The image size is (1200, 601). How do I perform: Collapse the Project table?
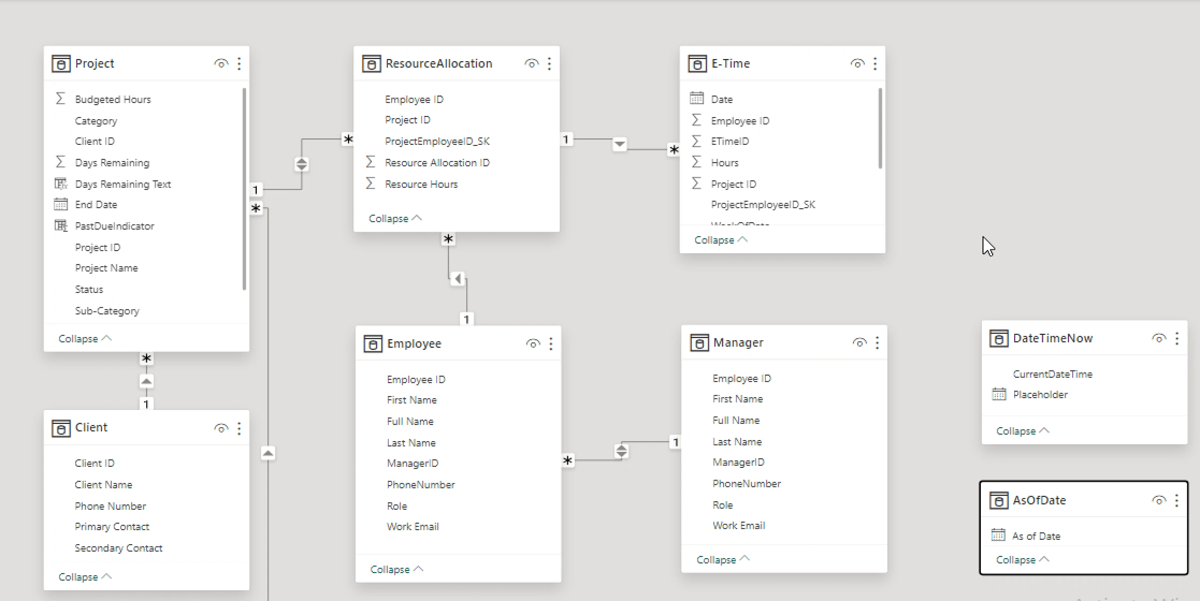coord(85,339)
